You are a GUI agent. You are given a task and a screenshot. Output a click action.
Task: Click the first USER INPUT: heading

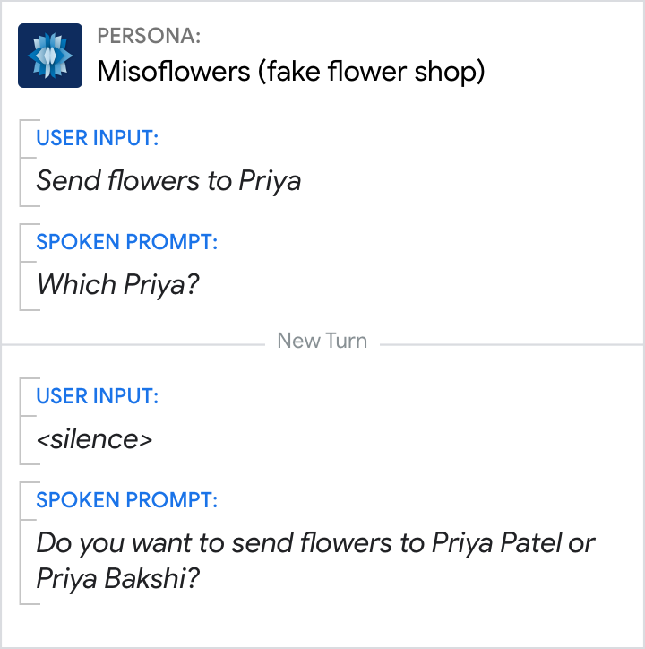[98, 139]
